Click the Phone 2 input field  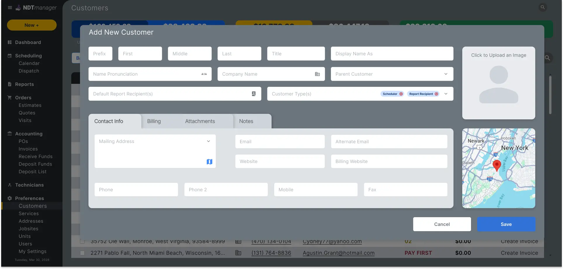click(226, 190)
